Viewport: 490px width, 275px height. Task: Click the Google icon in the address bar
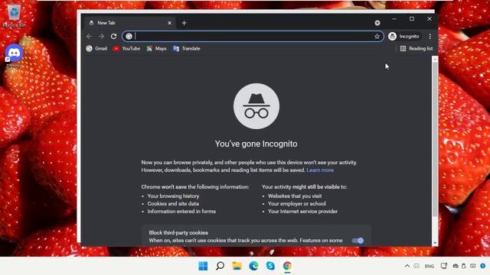(129, 37)
